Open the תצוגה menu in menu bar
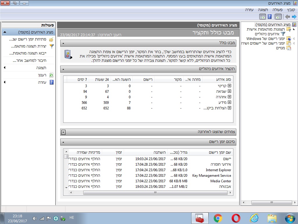This screenshot has height=224, width=298. coord(263,10)
